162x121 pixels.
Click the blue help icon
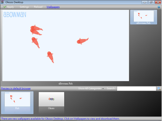pyautogui.click(x=159, y=7)
